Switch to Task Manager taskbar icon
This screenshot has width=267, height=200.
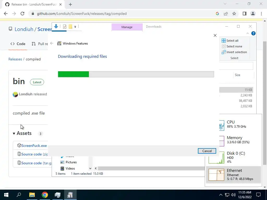point(58,195)
